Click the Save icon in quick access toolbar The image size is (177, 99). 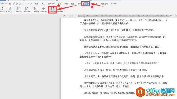point(10,4)
